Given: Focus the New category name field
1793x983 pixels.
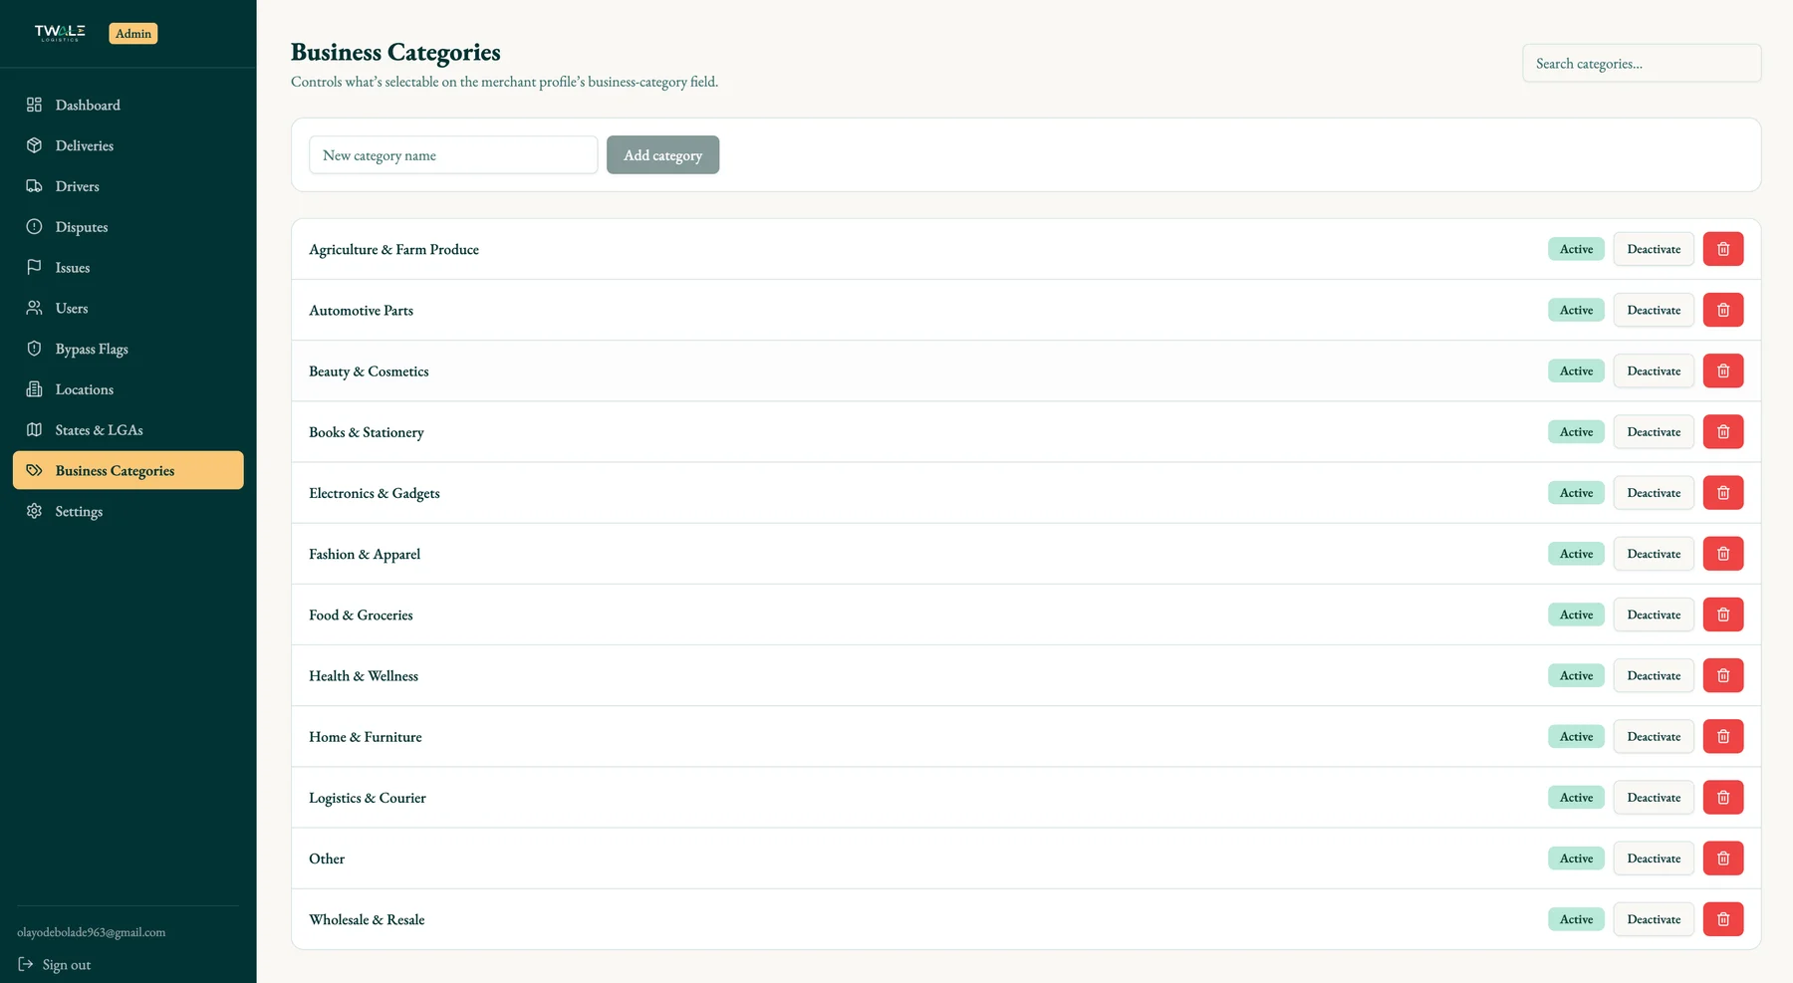Looking at the screenshot, I should tap(453, 154).
